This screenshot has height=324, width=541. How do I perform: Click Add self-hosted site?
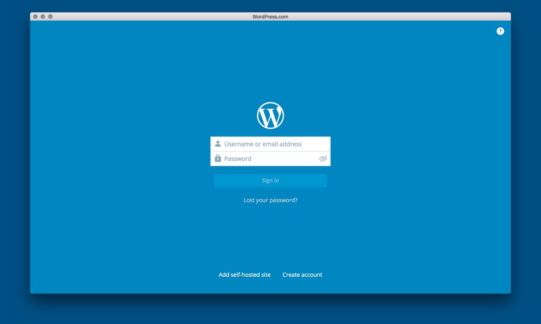244,274
